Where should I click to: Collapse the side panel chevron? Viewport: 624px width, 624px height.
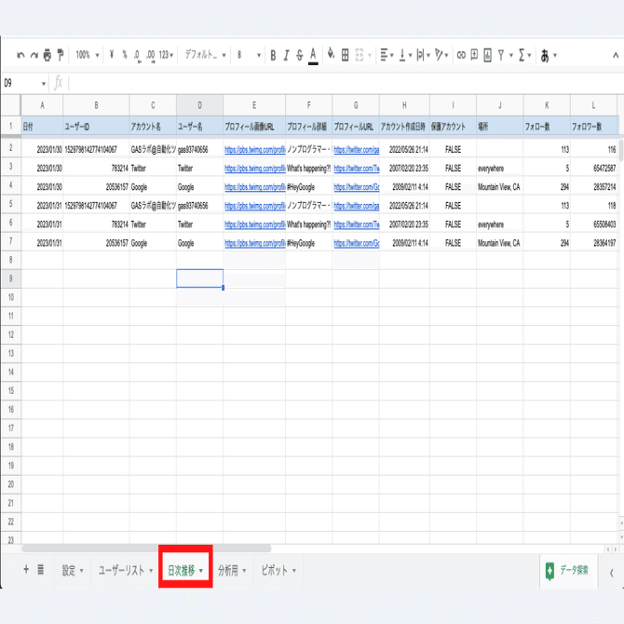(x=612, y=573)
